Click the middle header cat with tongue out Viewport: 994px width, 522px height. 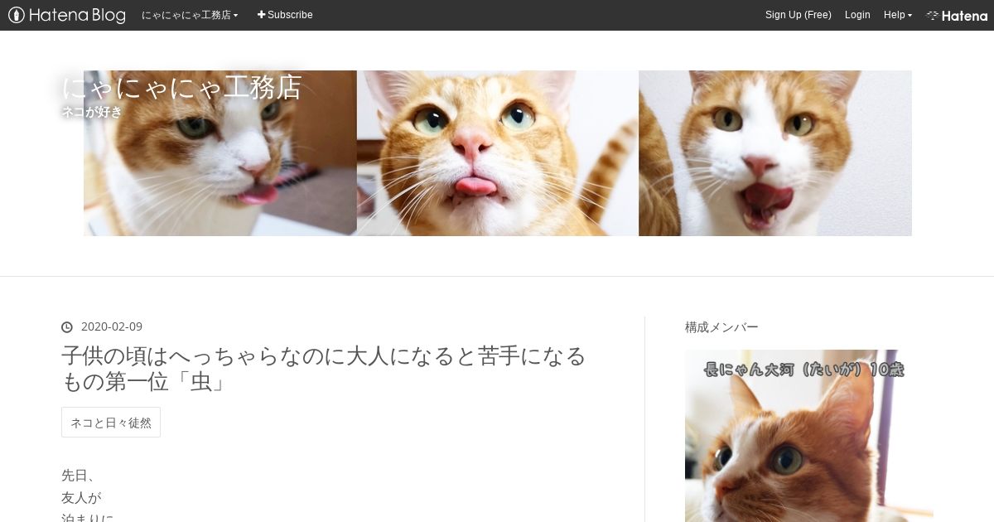pyautogui.click(x=498, y=153)
